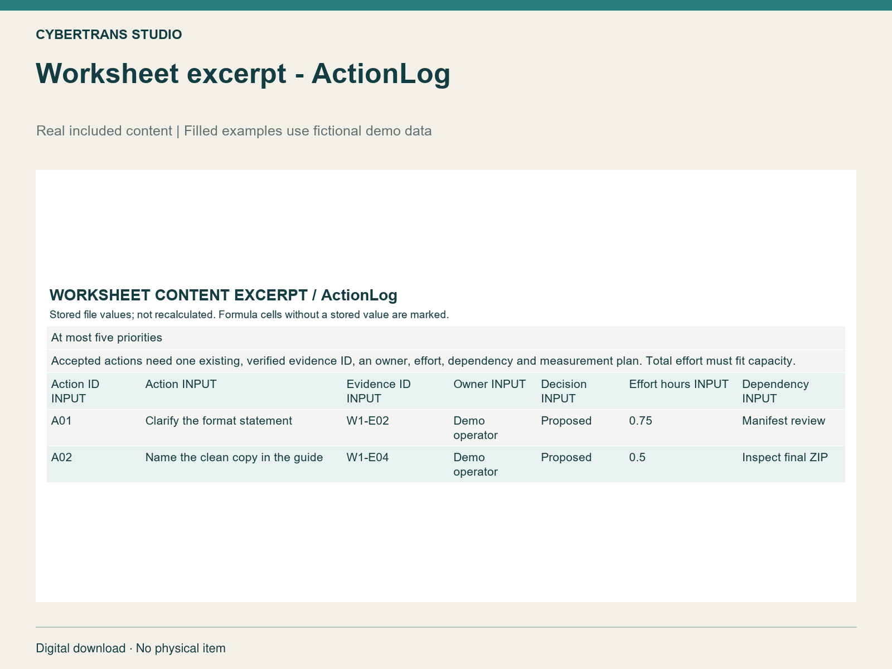Select the 'At most five priorities' row
The image size is (892, 669).
pos(446,338)
